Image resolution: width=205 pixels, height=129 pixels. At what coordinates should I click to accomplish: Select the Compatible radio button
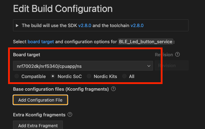point(17,76)
